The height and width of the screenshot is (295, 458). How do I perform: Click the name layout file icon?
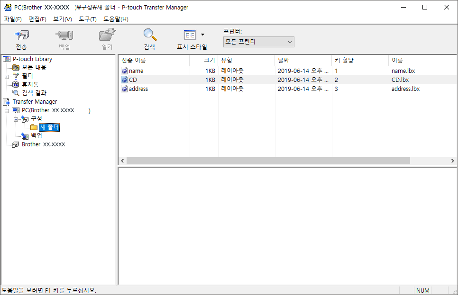(124, 71)
